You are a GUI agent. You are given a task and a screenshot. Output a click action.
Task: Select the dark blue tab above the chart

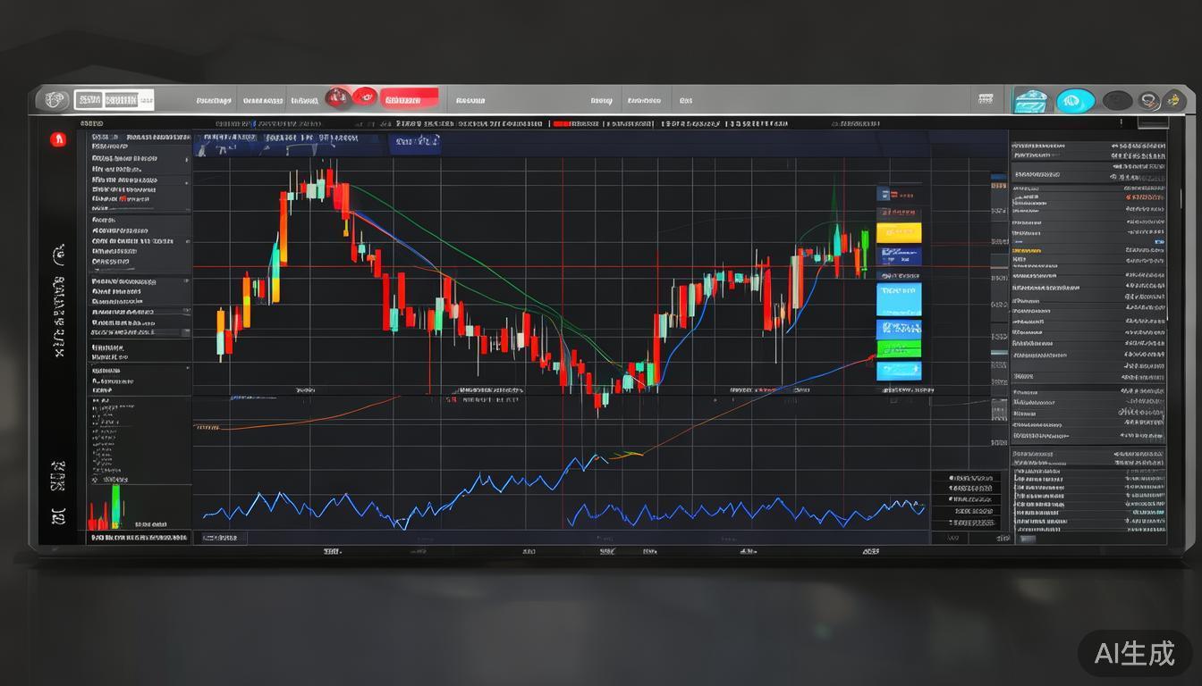pos(417,141)
